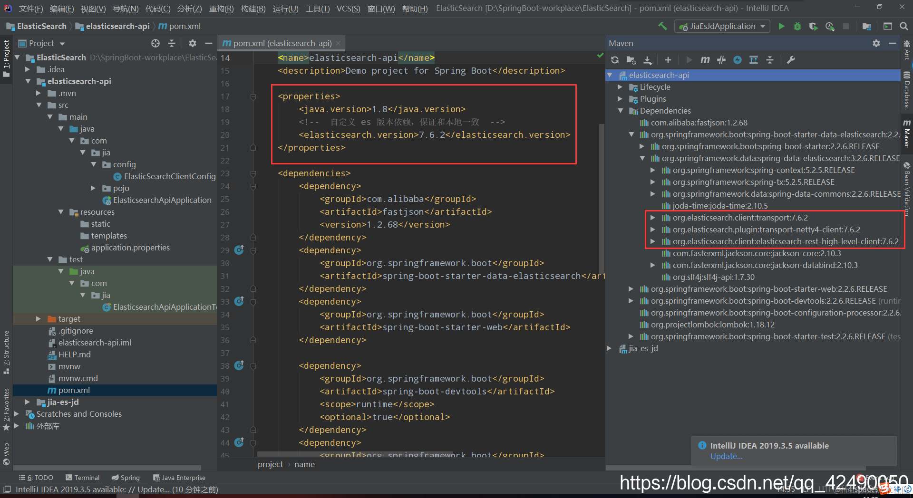Run with Coverage from the main toolbar
The height and width of the screenshot is (498, 913).
click(814, 26)
